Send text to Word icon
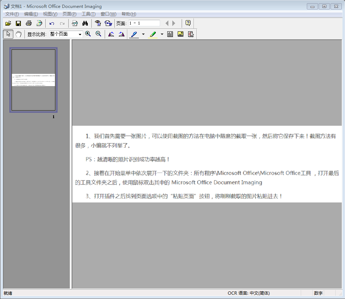Viewport: 345px width, 299px height. point(108,23)
